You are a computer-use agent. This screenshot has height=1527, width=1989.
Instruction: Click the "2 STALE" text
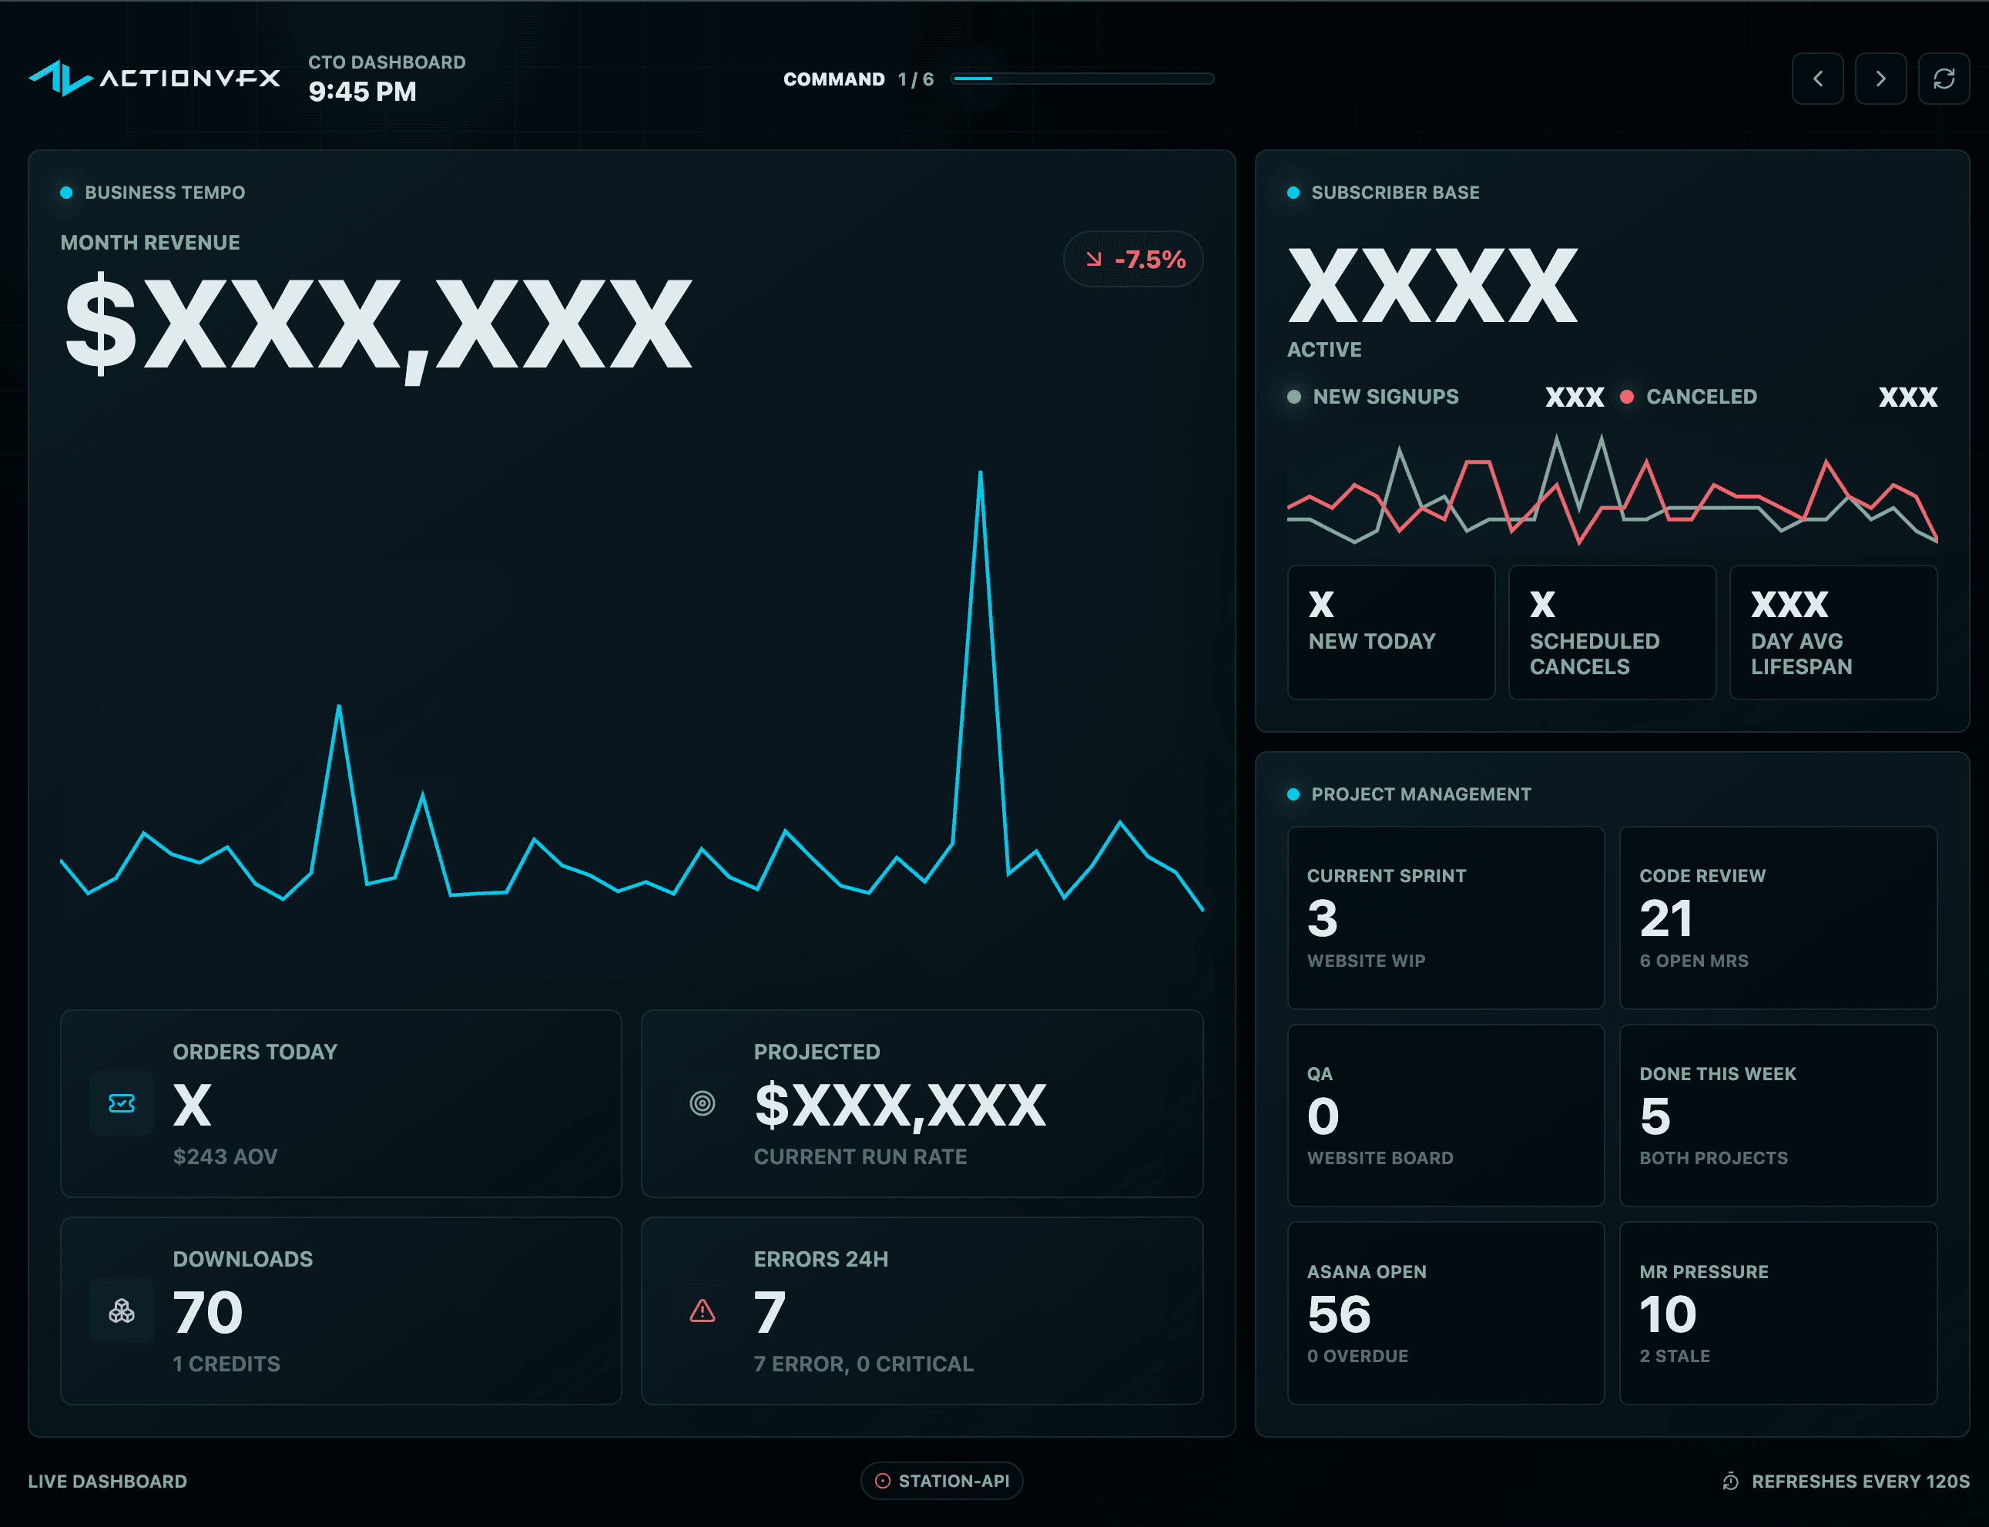[x=1675, y=1356]
